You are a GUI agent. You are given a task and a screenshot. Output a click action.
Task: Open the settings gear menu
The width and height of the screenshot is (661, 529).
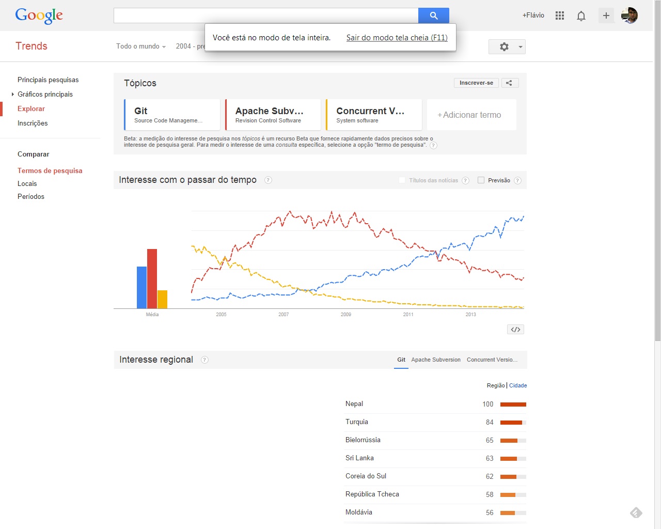click(507, 46)
